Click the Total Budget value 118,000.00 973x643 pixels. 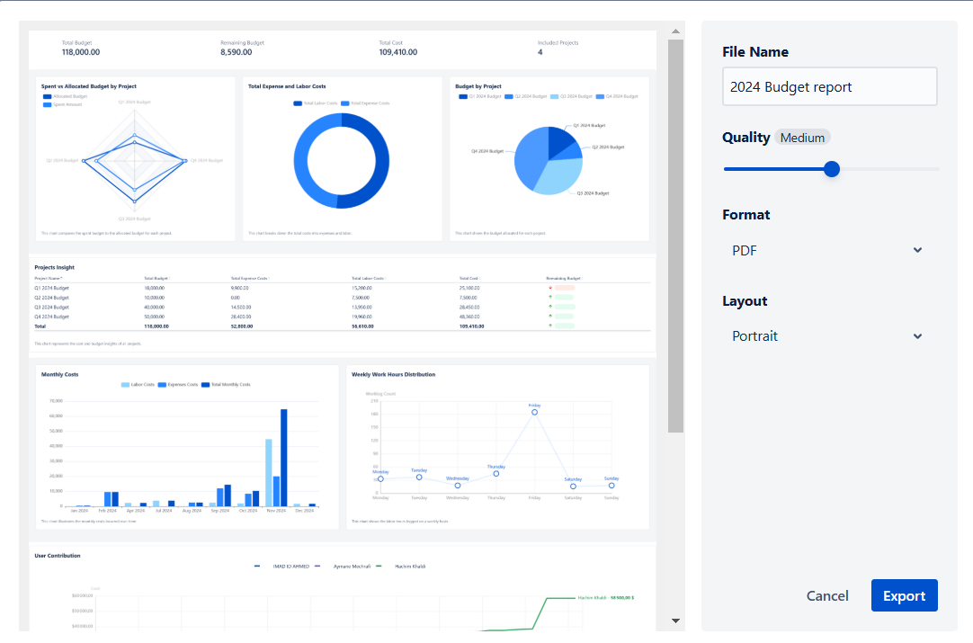pos(81,52)
